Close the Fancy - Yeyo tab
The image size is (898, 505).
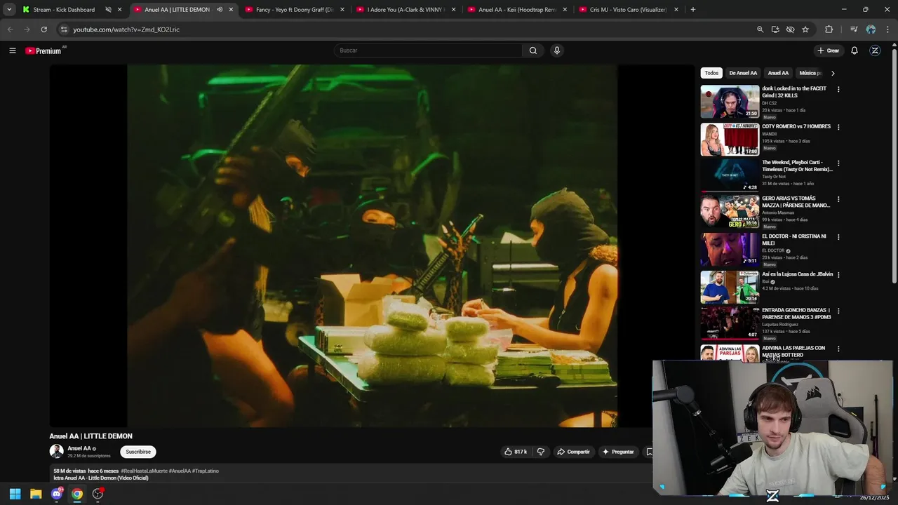point(342,10)
